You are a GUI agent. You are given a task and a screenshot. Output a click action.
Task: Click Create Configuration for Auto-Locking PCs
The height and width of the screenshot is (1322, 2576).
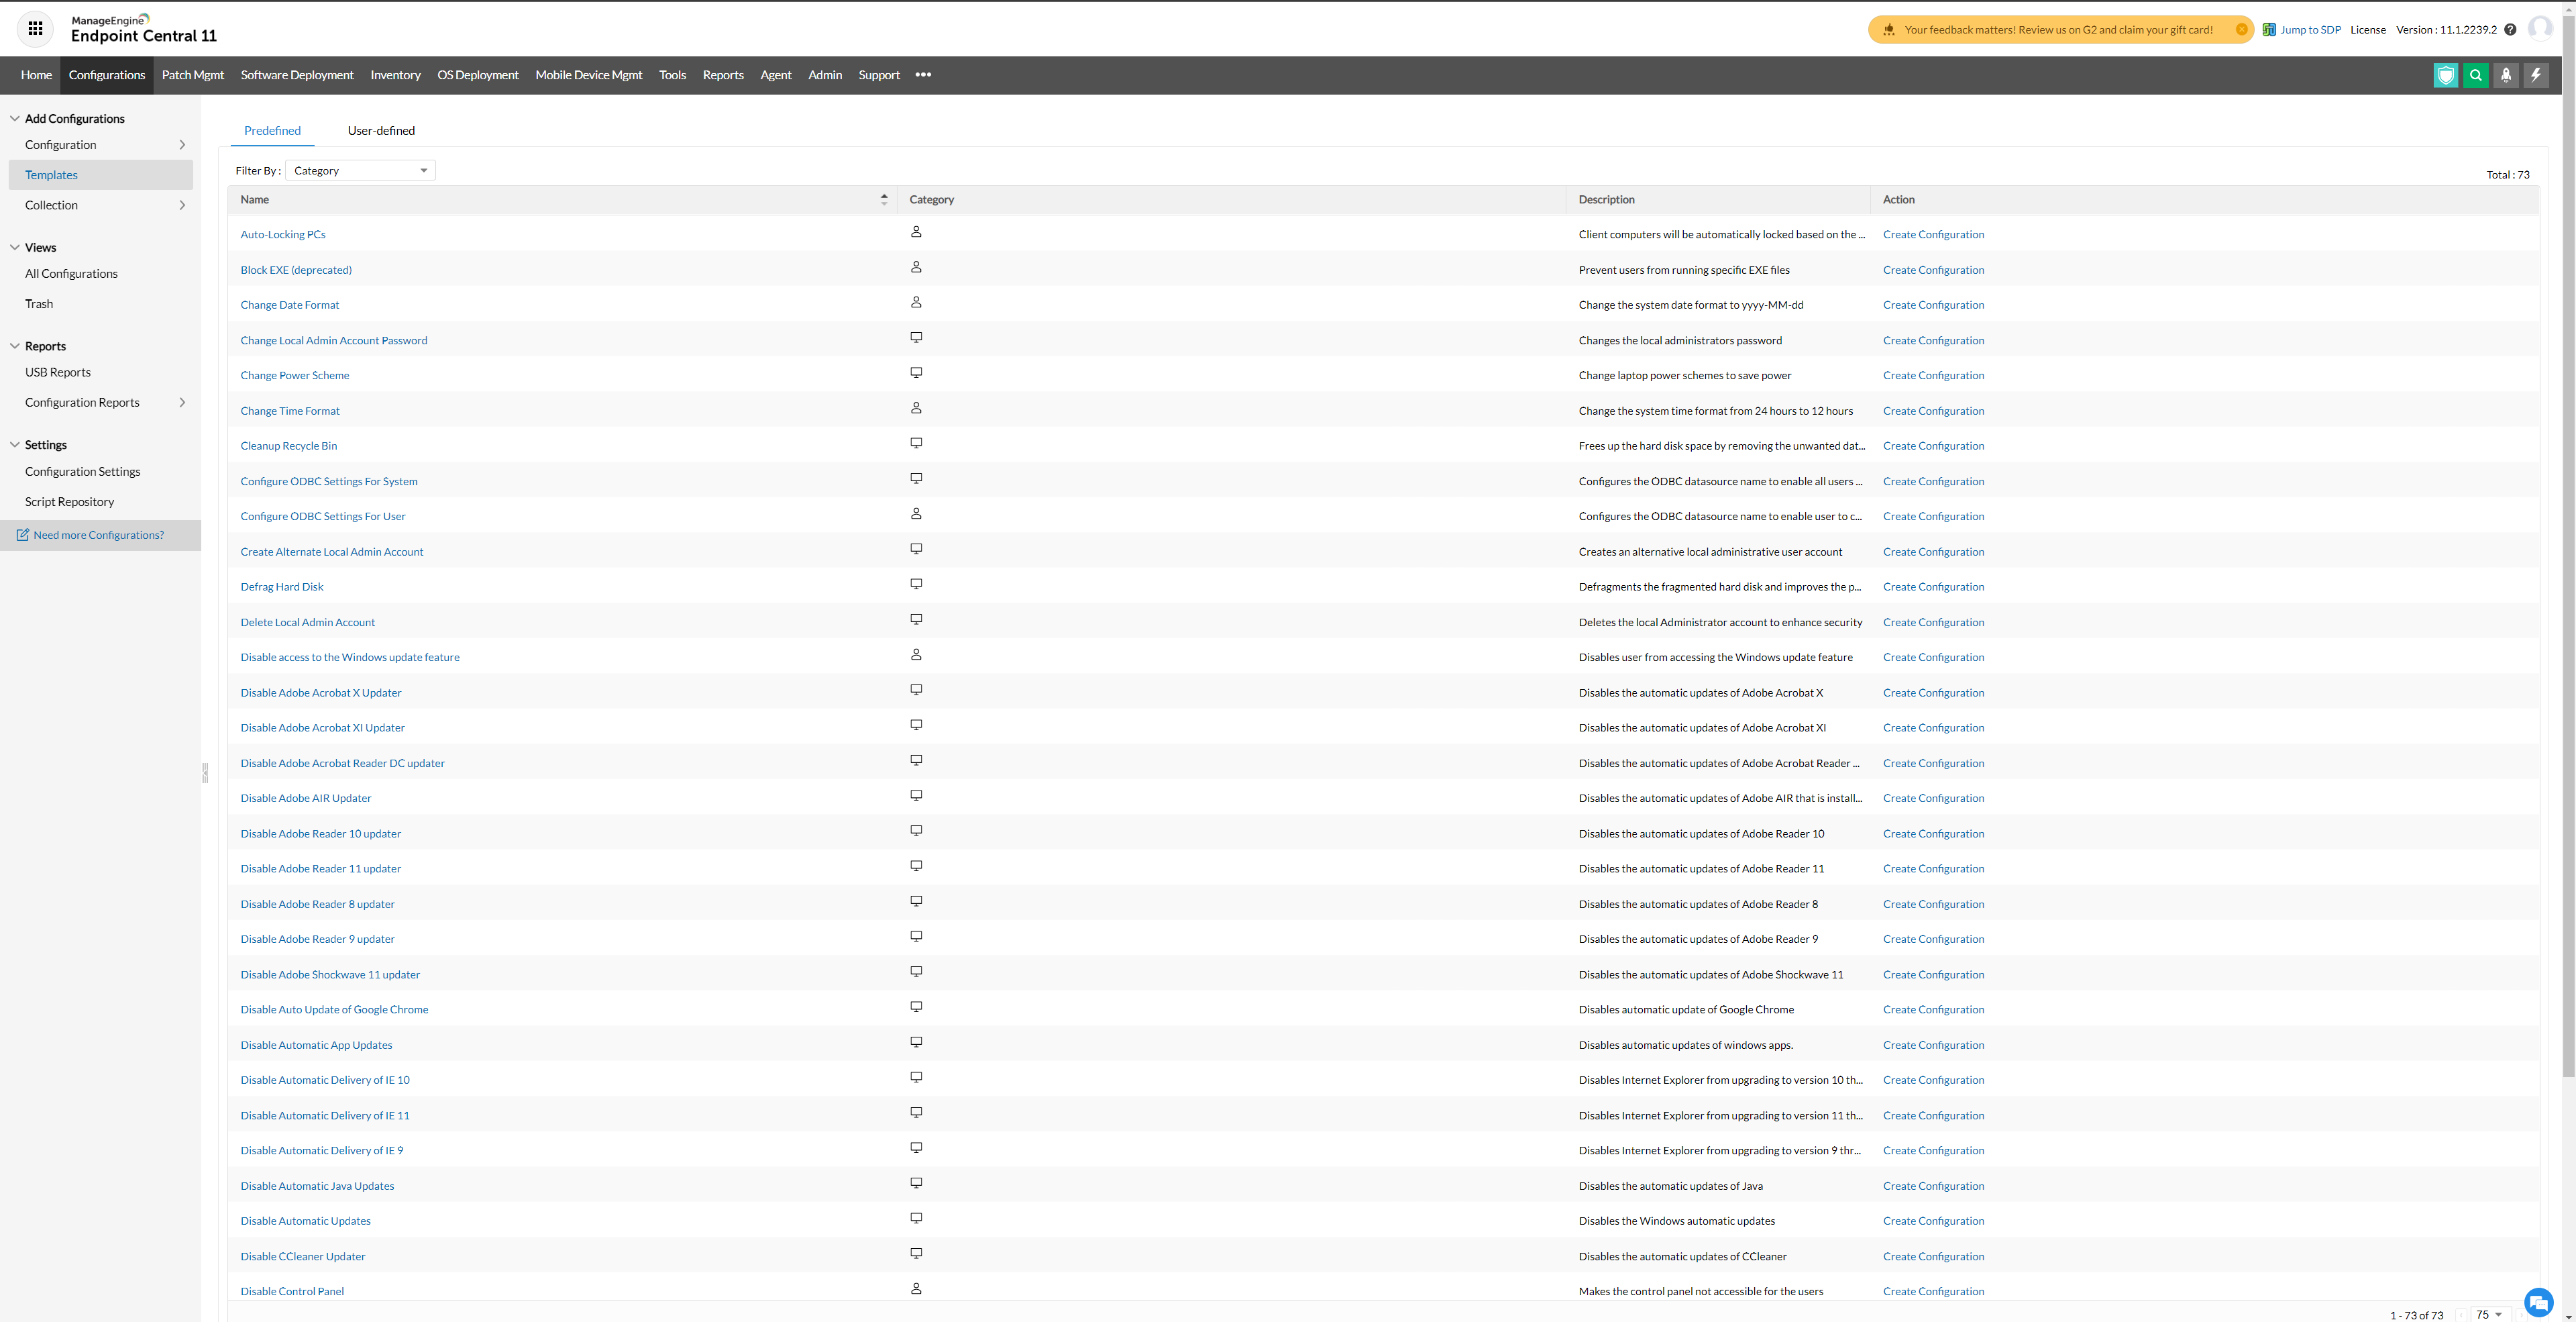coord(1932,235)
